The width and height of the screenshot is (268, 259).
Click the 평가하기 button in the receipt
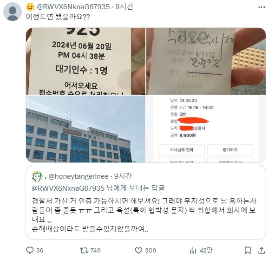coord(230,149)
